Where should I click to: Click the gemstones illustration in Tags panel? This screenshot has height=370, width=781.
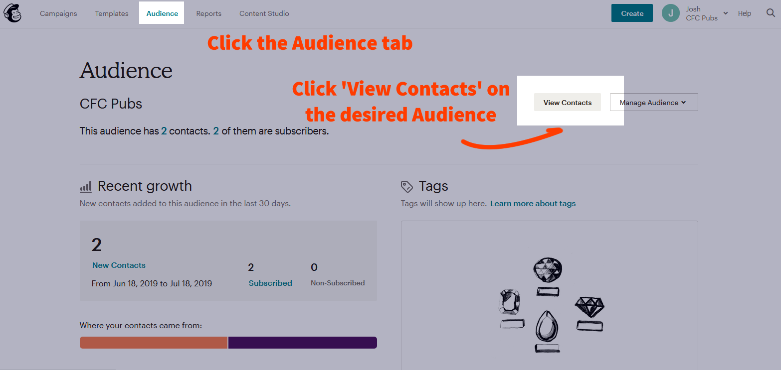[551, 305]
